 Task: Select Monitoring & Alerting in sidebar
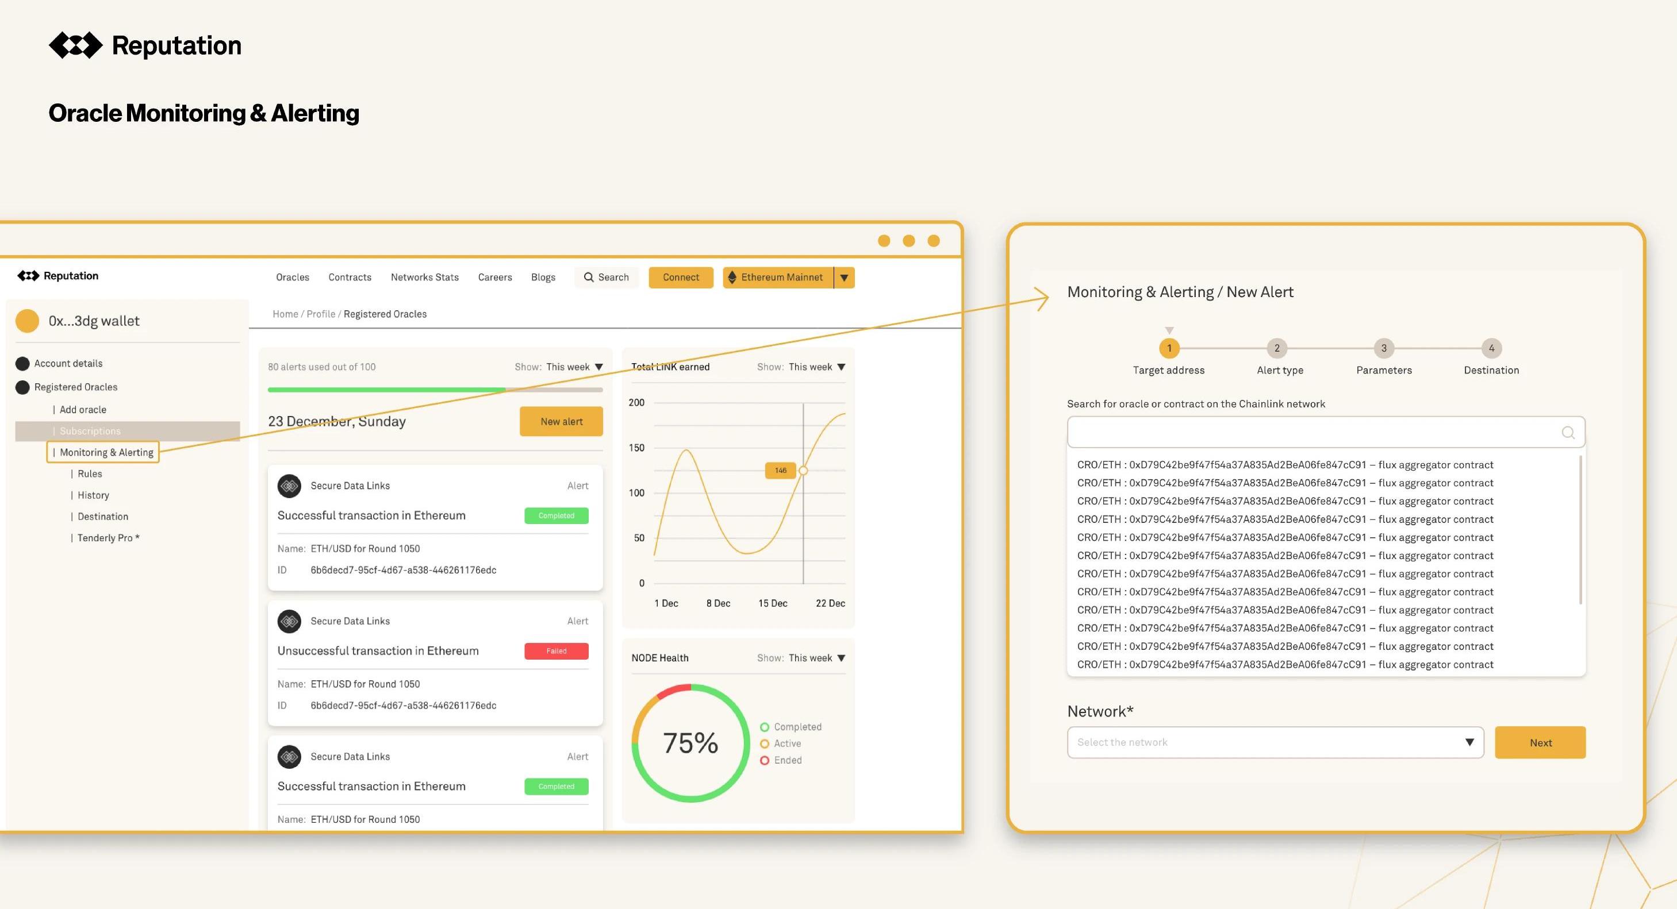[103, 452]
